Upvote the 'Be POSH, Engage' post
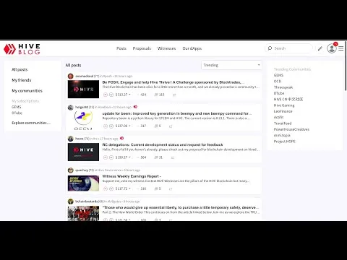Image resolution: width=347 pixels, height=260 pixels. click(106, 95)
